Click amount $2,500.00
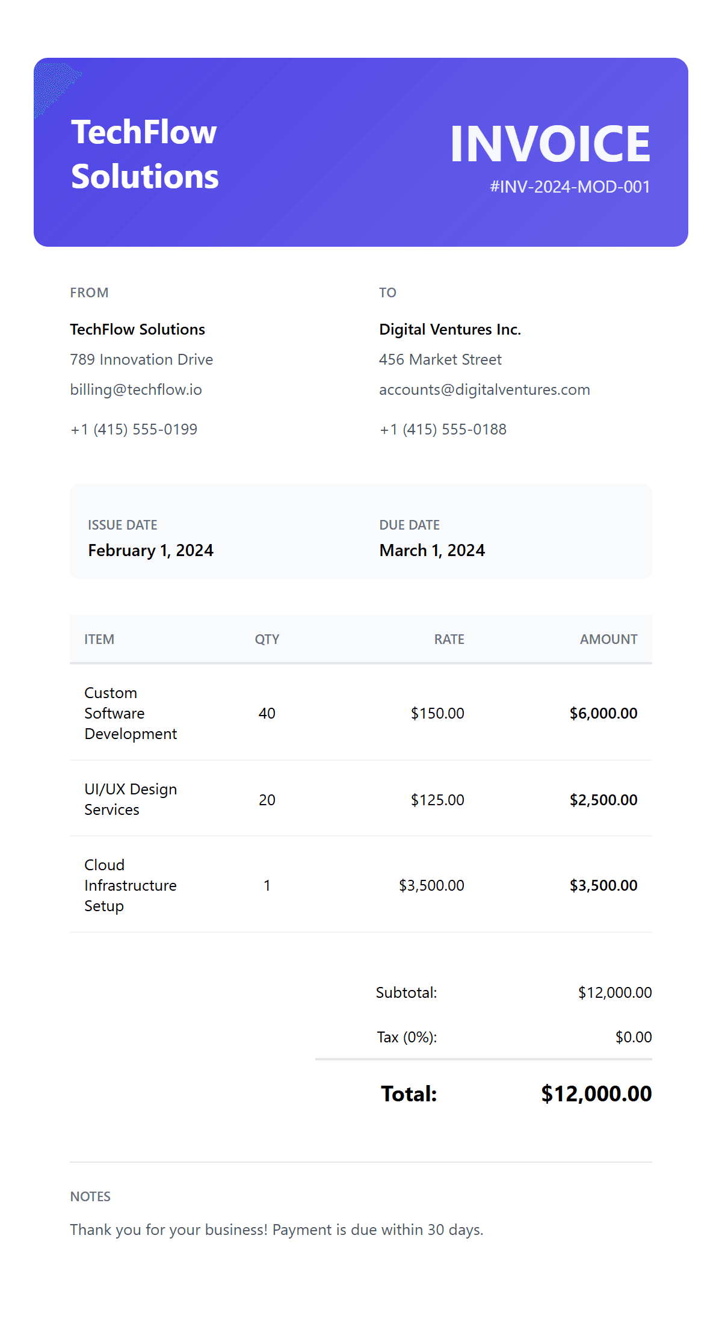The width and height of the screenshot is (722, 1324). (603, 800)
